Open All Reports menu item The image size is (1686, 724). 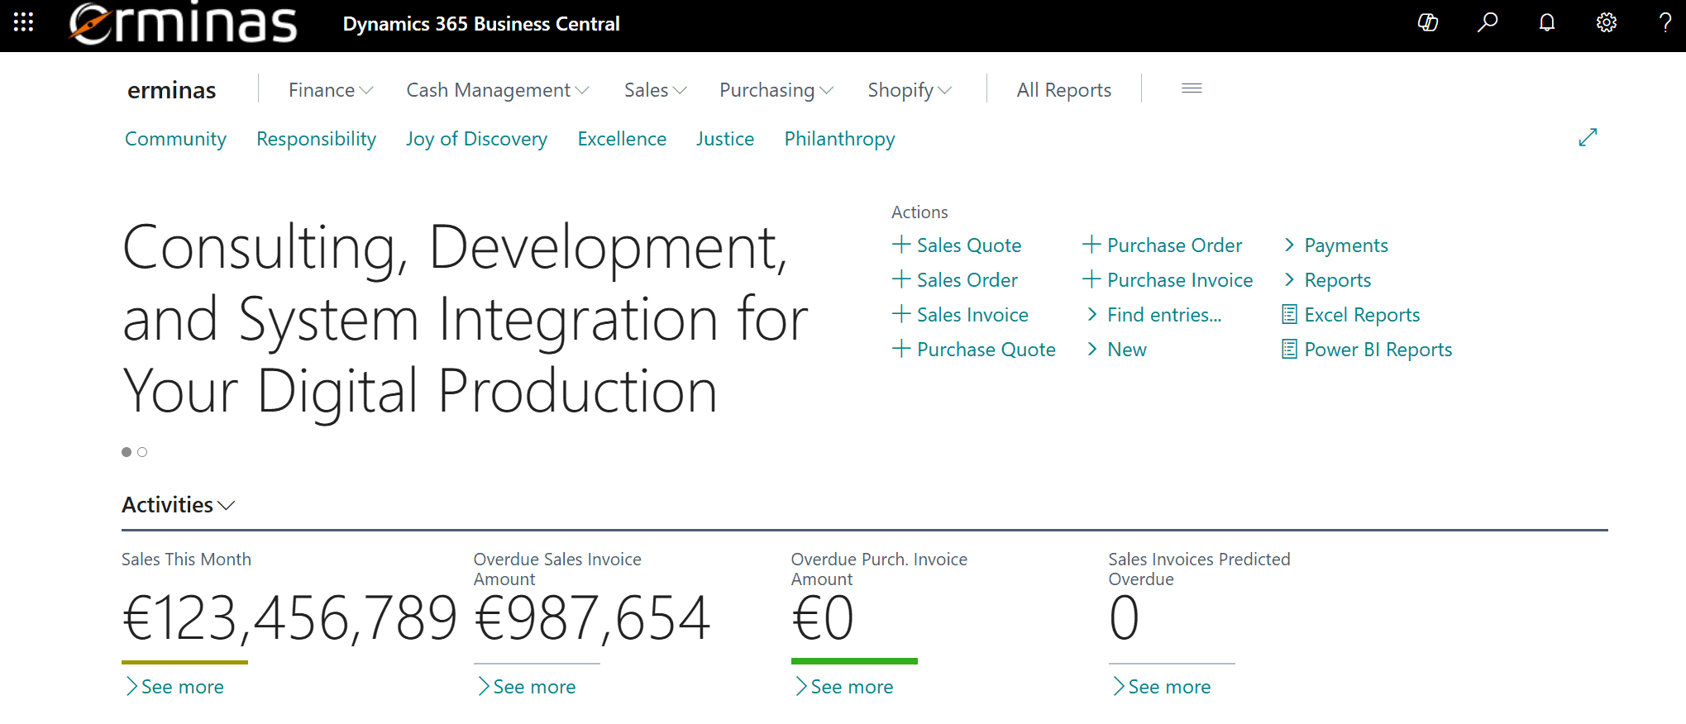coord(1063,90)
